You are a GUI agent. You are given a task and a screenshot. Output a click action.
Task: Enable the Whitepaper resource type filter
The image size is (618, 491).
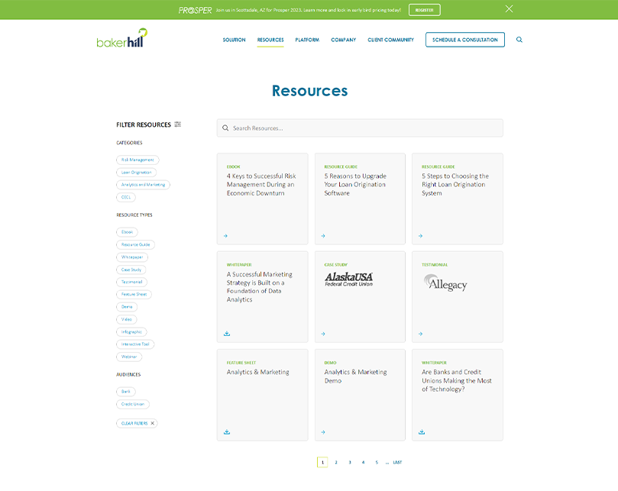coord(131,257)
